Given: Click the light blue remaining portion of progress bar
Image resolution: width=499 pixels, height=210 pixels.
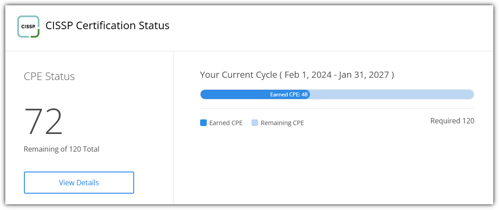Looking at the screenshot, I should click(392, 94).
